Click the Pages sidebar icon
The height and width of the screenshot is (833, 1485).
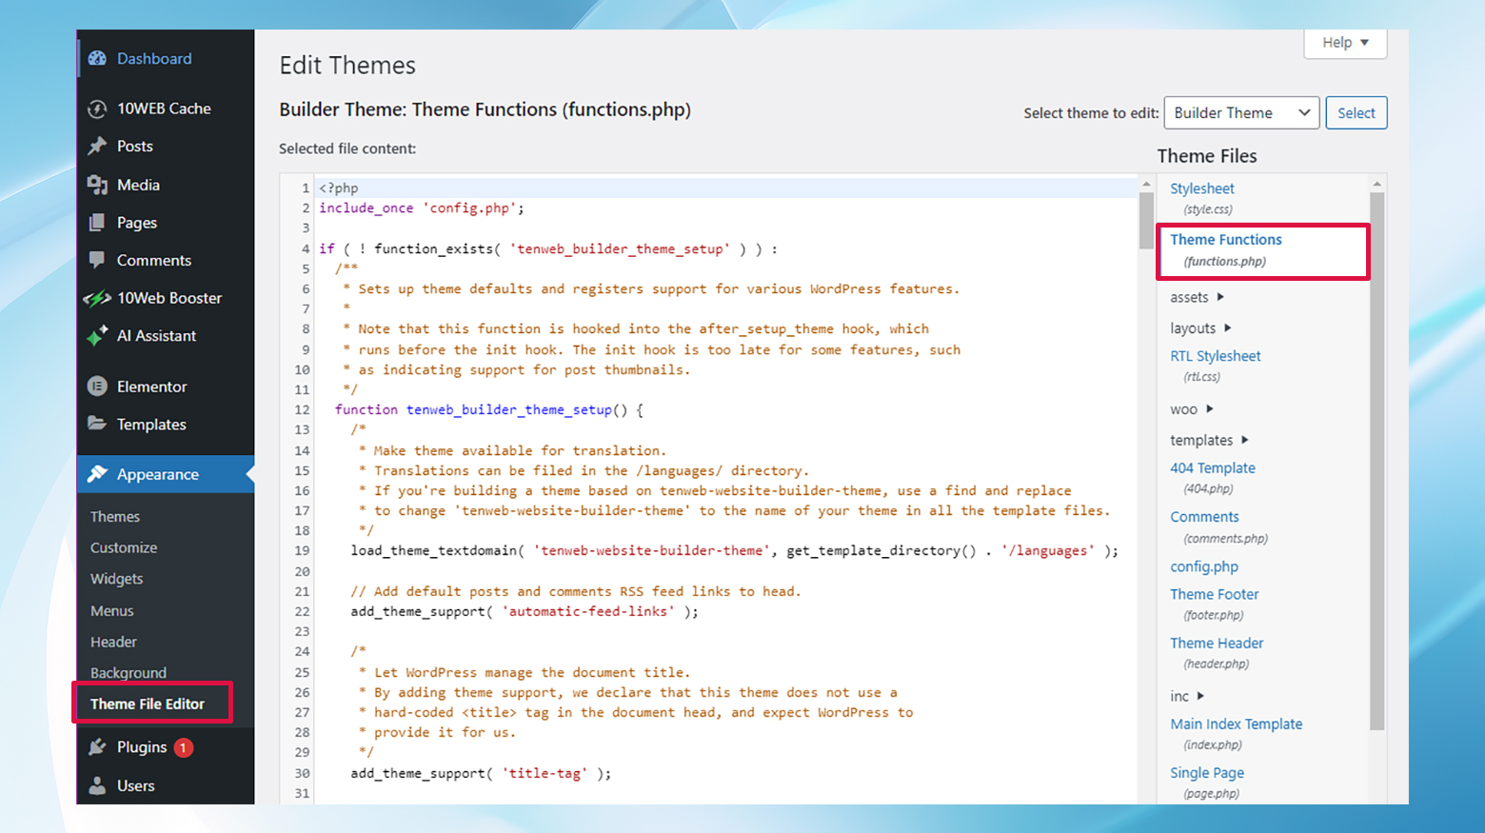pyautogui.click(x=97, y=222)
